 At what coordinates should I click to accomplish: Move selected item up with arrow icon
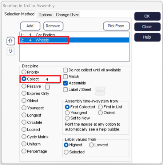coord(11,41)
